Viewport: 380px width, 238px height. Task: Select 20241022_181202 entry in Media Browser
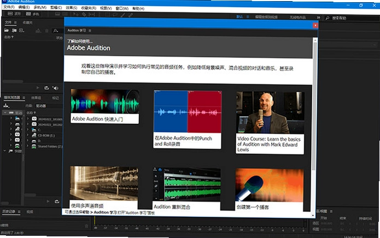[x=50, y=125]
